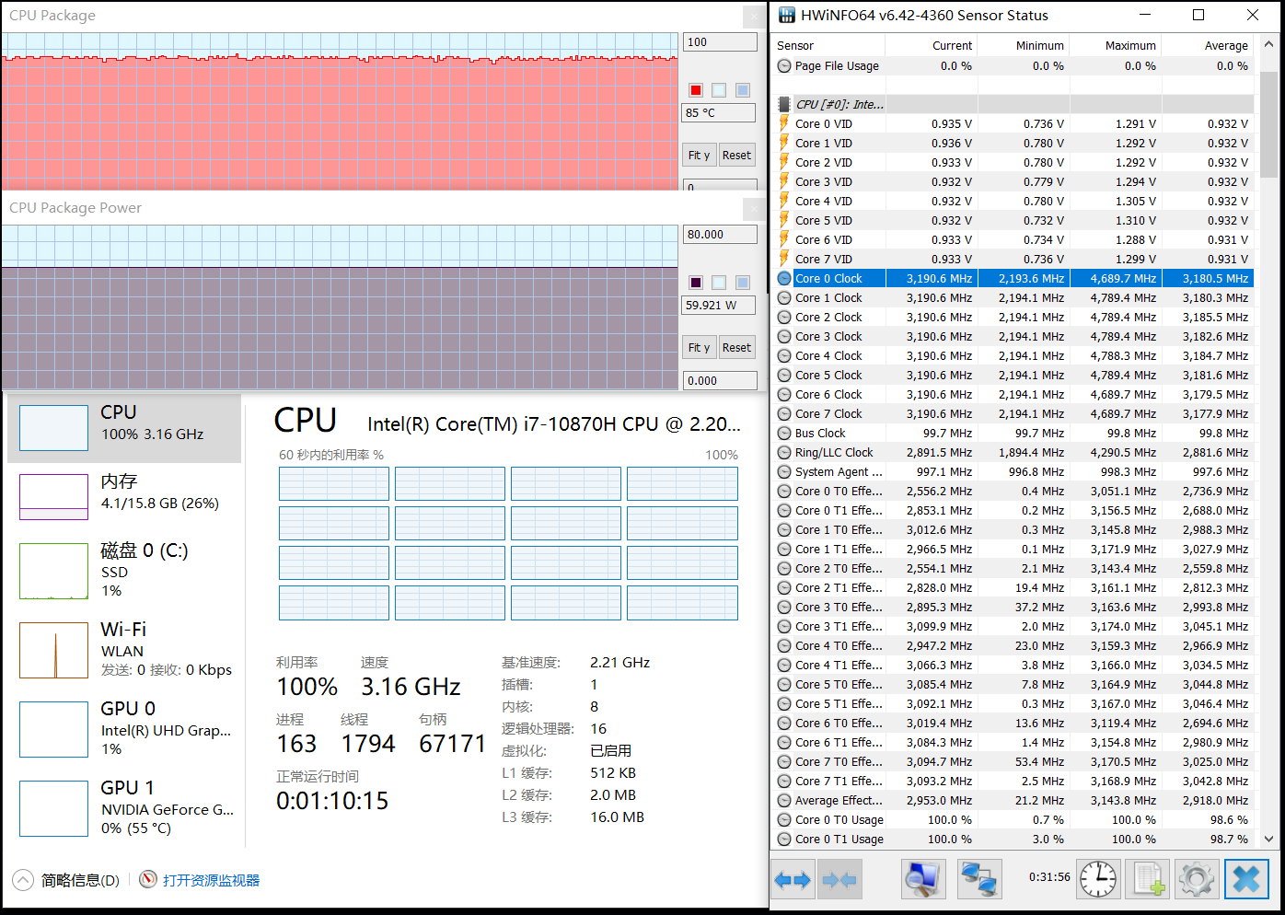Click Reset in CPU Package Power graph
The height and width of the screenshot is (915, 1285).
click(x=736, y=348)
